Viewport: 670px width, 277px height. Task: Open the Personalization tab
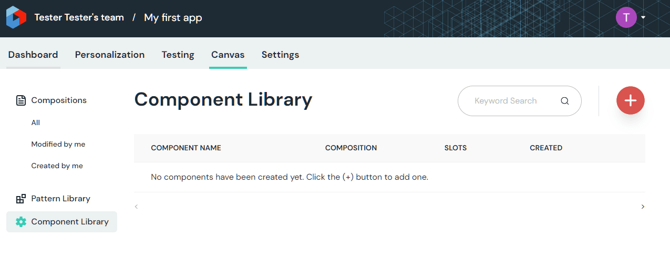pos(110,55)
